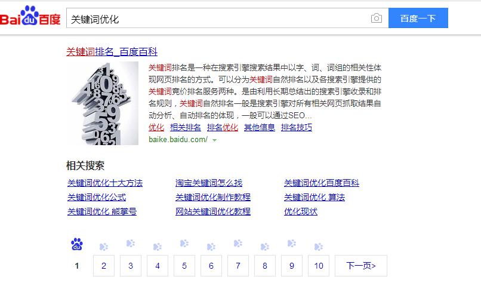
Task: Go to results page 9
Action: pyautogui.click(x=292, y=266)
